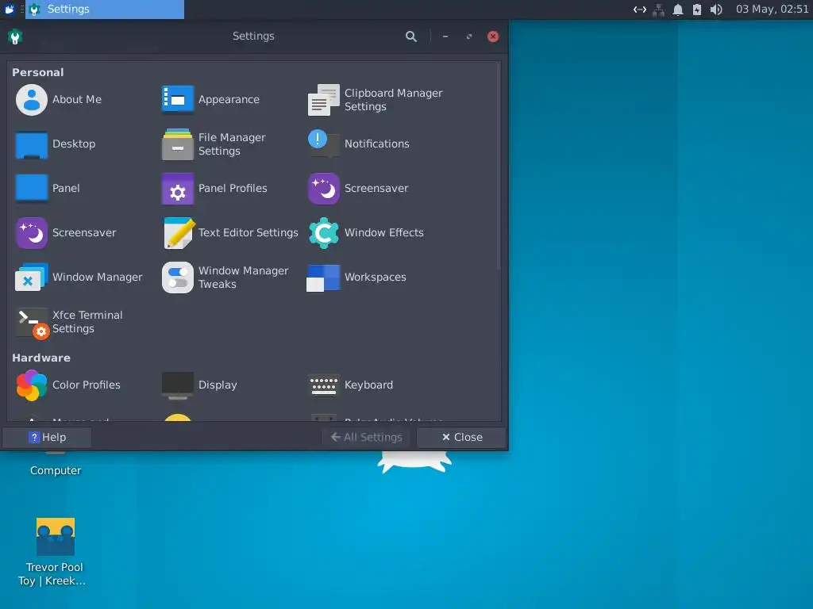This screenshot has height=609, width=813.
Task: Click the Close button at bottom
Action: (461, 437)
